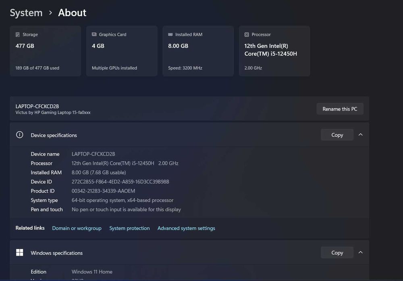Open the Installed RAM 8.00 GB card

[x=198, y=51]
